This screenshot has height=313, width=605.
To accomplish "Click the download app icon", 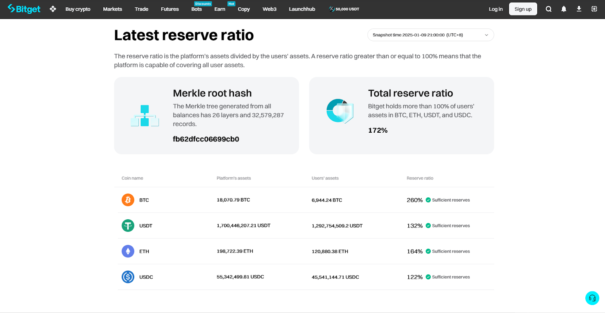I will tap(579, 9).
